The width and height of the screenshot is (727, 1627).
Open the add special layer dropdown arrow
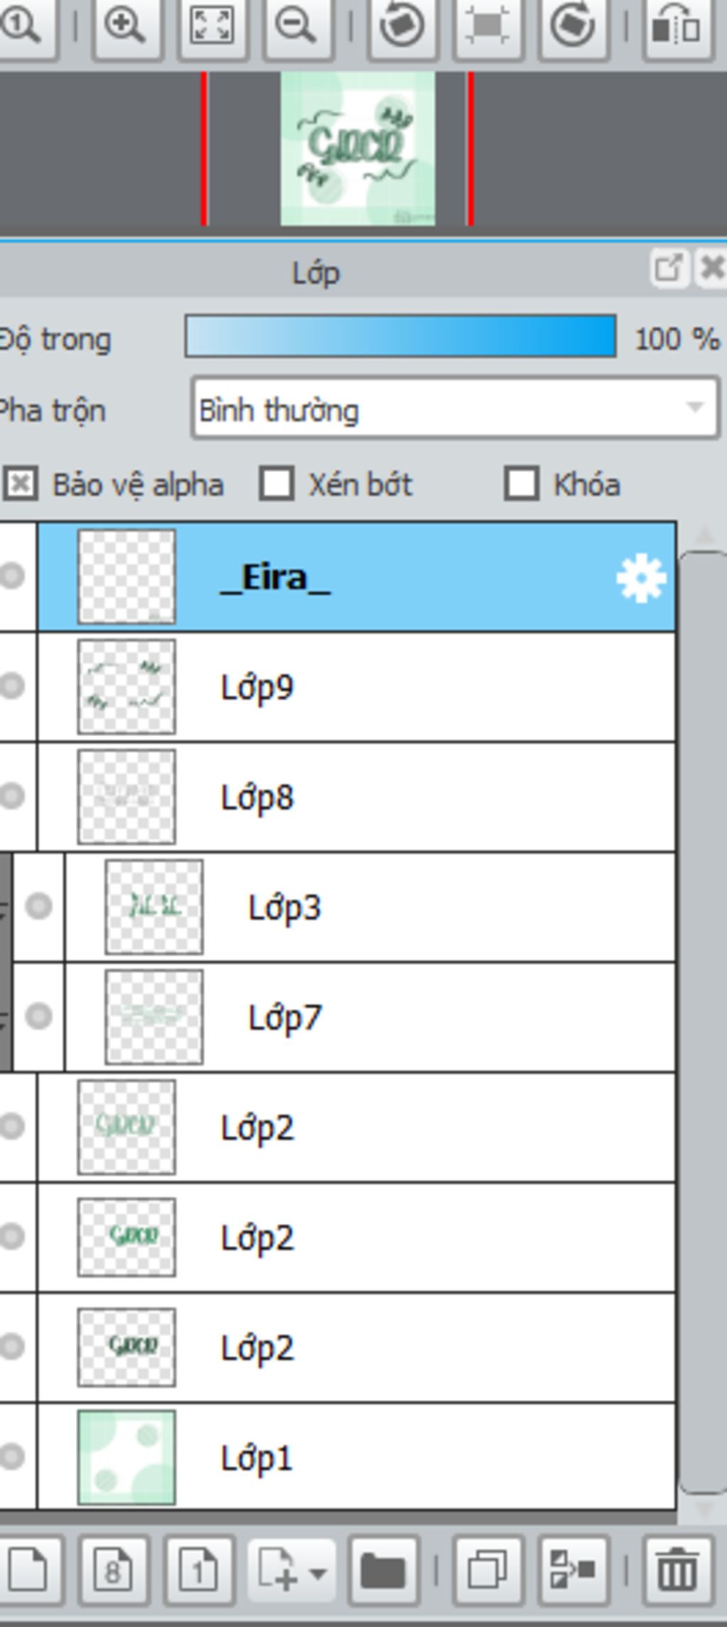318,1574
